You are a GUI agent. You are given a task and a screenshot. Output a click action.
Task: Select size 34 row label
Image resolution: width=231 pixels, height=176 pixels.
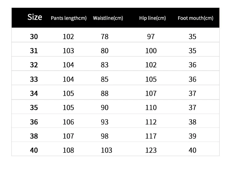click(x=34, y=93)
